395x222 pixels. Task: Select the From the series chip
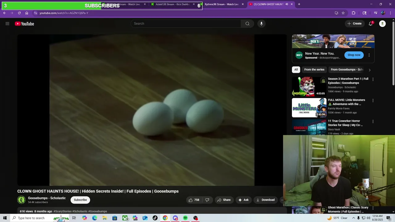pyautogui.click(x=314, y=70)
